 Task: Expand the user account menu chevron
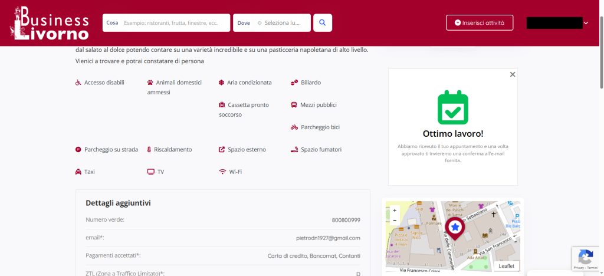(586, 23)
